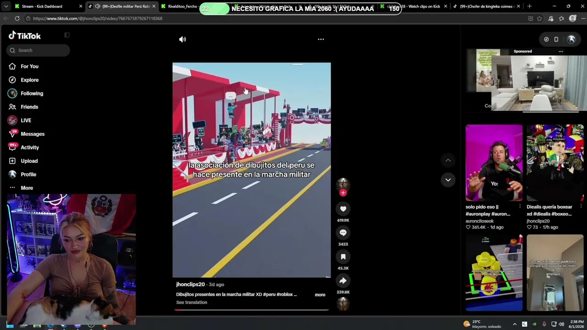The image size is (587, 330).
Task: Open the Sponsored ad options menu
Action: 561,51
